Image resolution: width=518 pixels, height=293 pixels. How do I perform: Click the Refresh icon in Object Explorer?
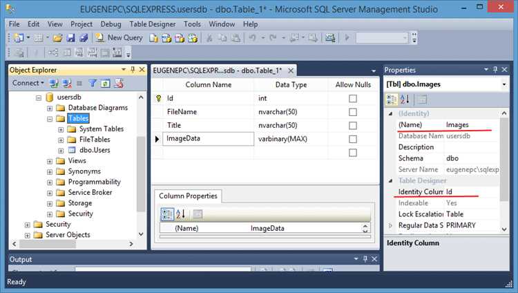pos(106,84)
